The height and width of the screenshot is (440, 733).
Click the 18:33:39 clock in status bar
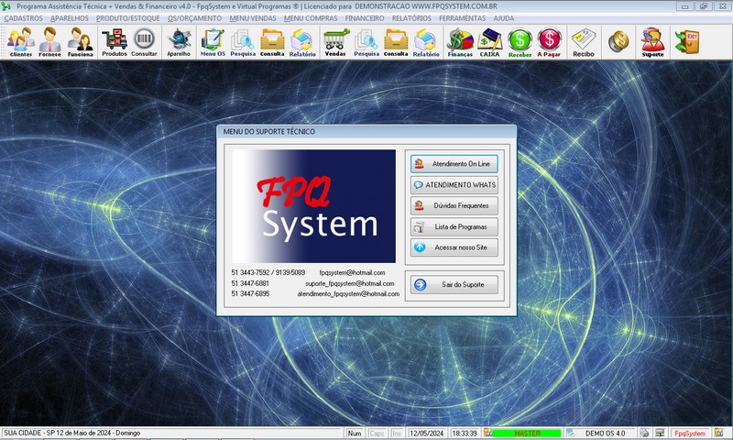point(464,434)
